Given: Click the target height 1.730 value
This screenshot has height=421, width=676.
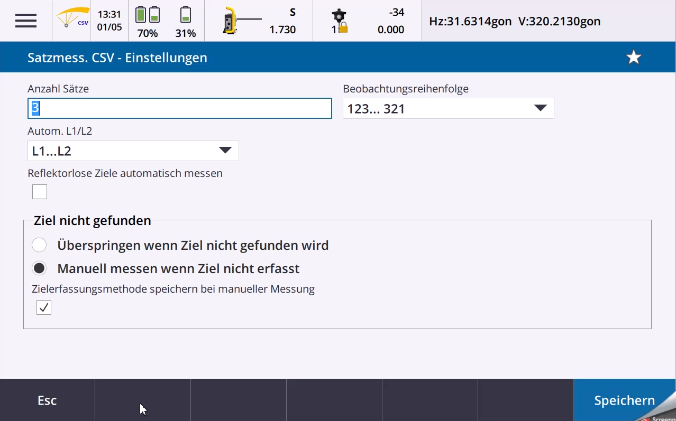Looking at the screenshot, I should 282,30.
